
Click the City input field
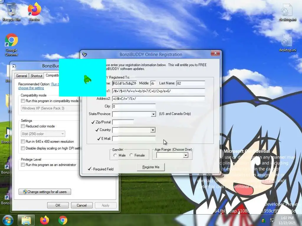(134, 106)
